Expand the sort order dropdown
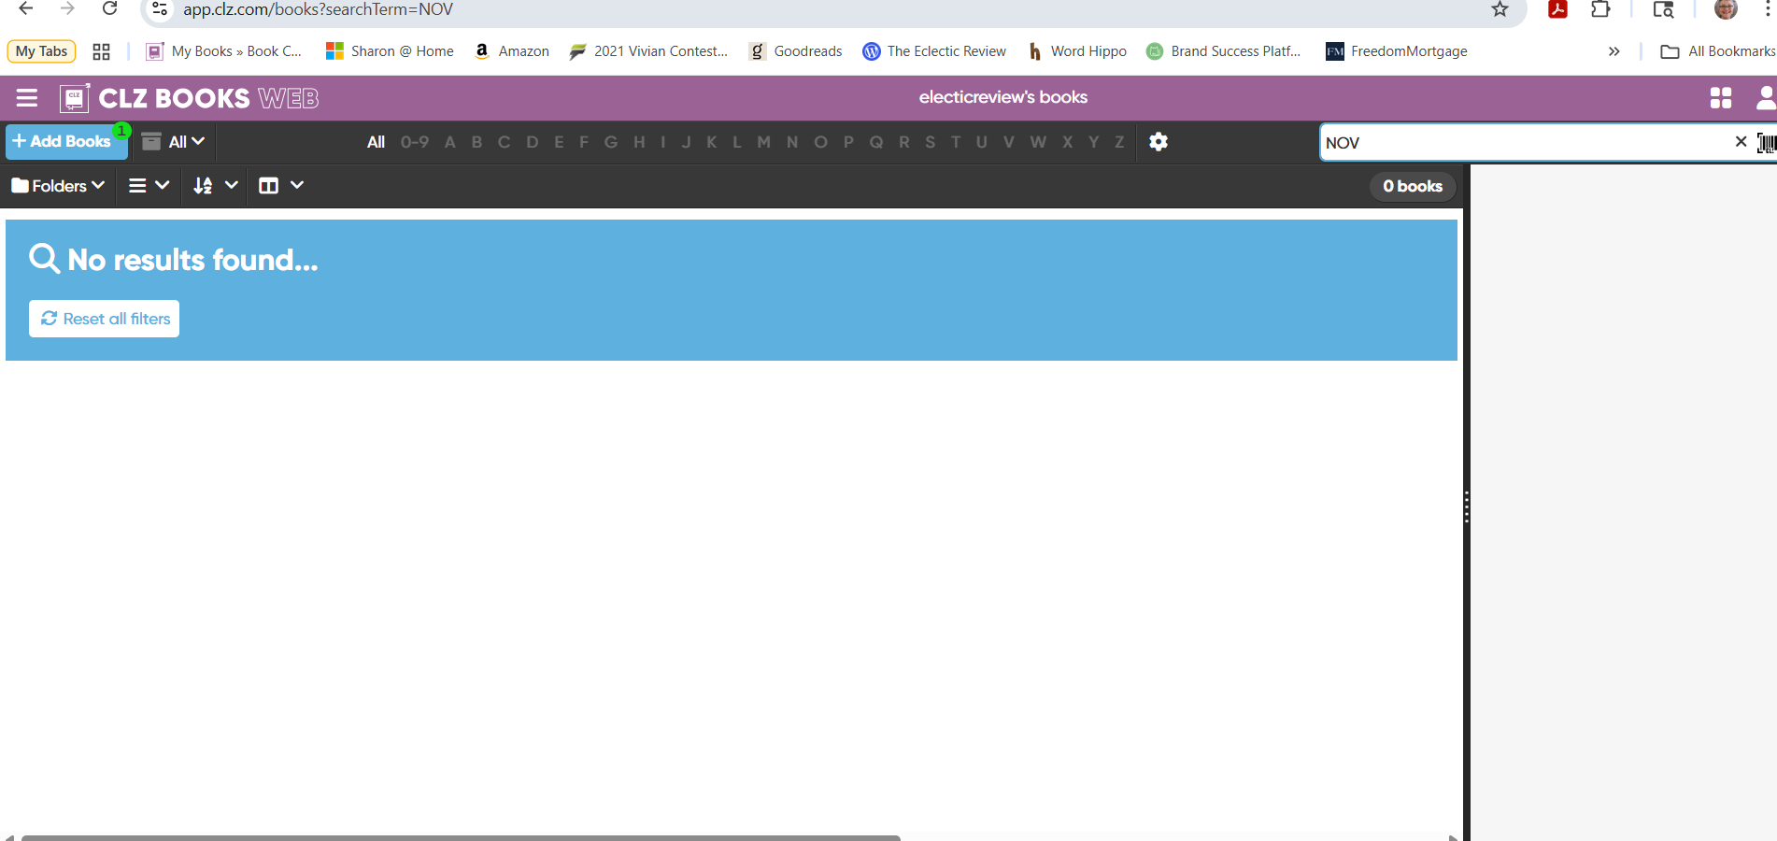 click(215, 186)
